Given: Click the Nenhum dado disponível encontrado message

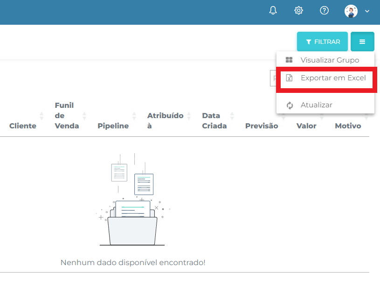Looking at the screenshot, I should [133, 262].
